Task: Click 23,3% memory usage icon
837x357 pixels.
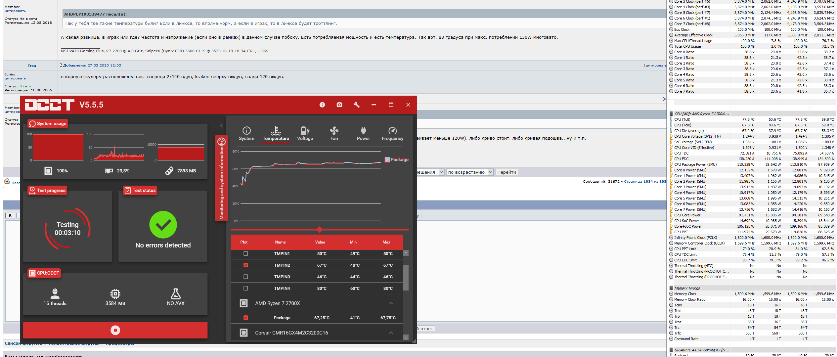Action: [109, 171]
